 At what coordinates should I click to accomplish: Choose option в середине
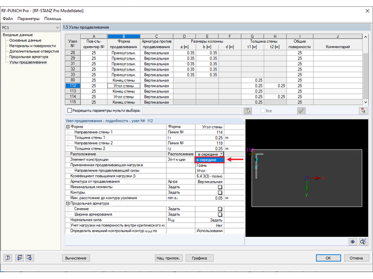pyautogui.click(x=210, y=160)
